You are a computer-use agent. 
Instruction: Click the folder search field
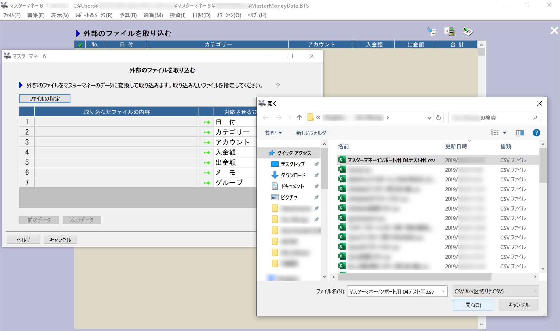[495, 118]
